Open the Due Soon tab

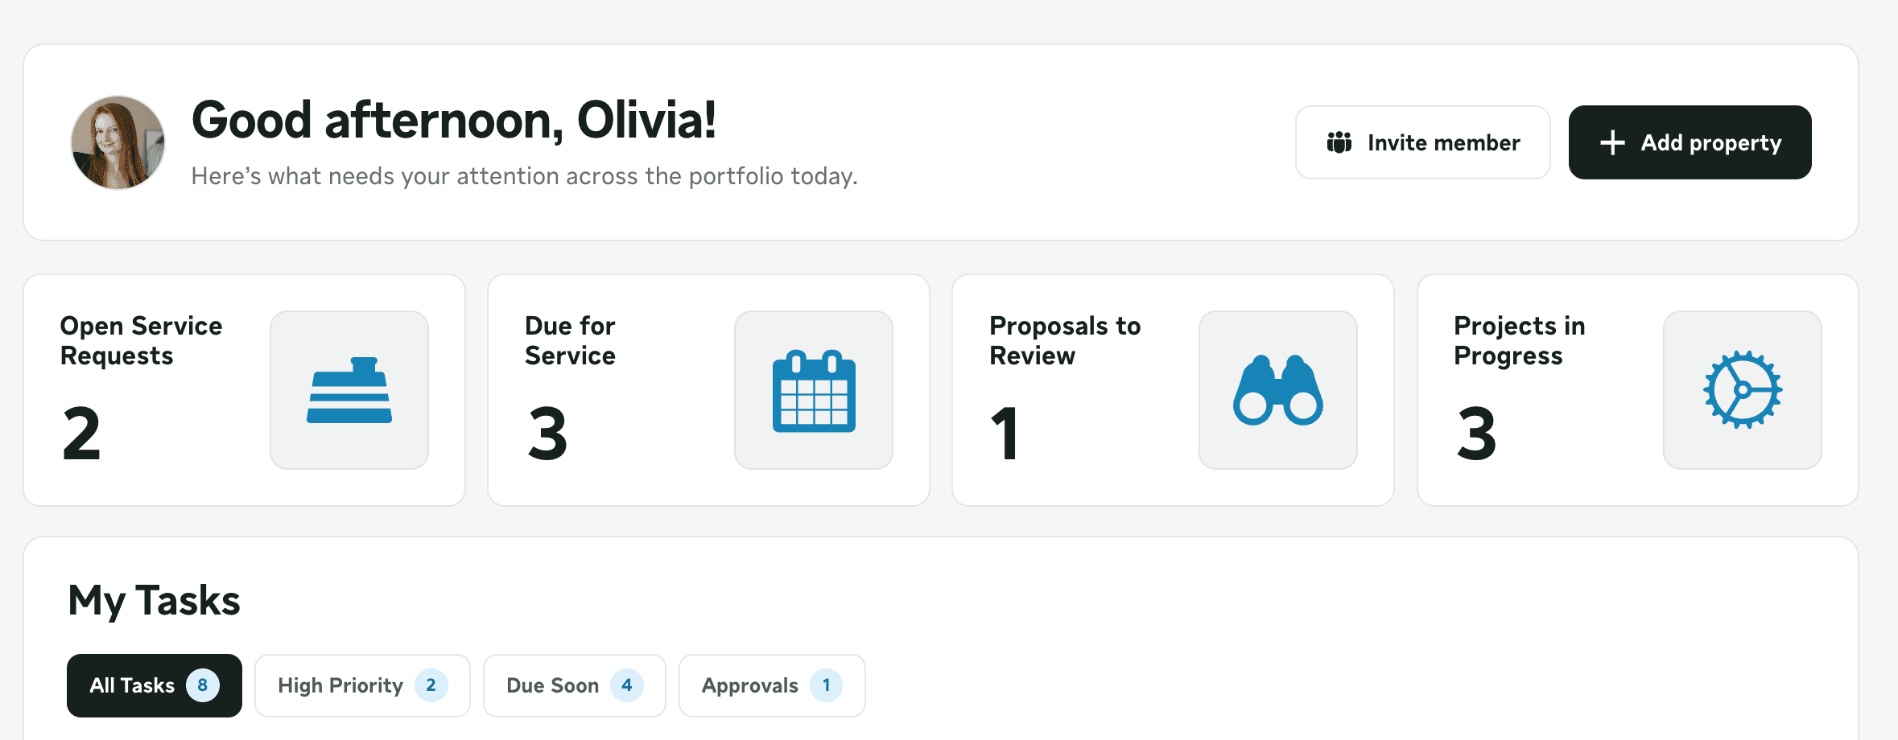click(575, 685)
